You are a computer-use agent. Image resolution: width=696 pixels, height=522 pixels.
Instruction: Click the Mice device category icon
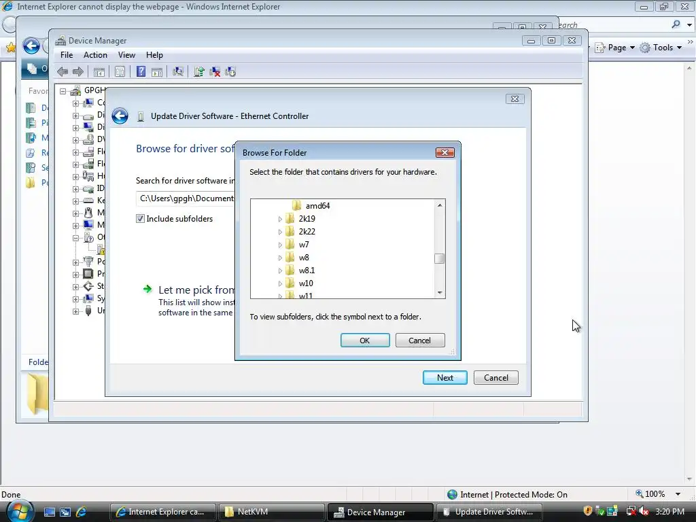pyautogui.click(x=88, y=213)
